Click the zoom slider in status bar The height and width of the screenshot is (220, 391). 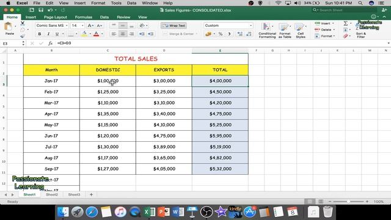point(348,201)
